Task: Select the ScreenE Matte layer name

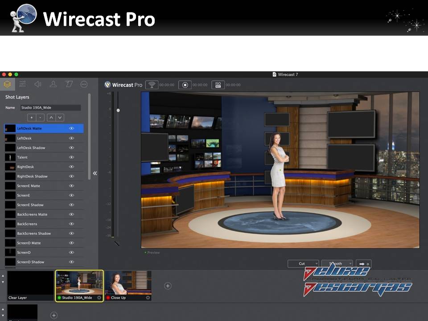Action: coord(29,186)
